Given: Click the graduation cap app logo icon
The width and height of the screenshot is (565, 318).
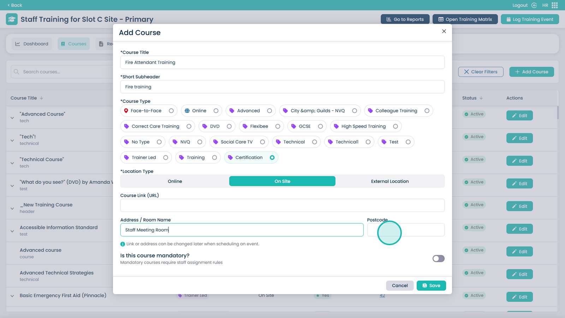Looking at the screenshot, I should point(12,19).
